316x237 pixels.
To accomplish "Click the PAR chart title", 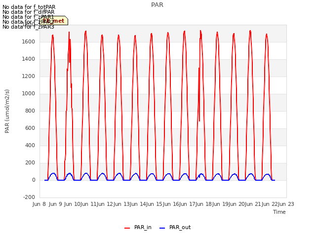I will coord(157,5).
